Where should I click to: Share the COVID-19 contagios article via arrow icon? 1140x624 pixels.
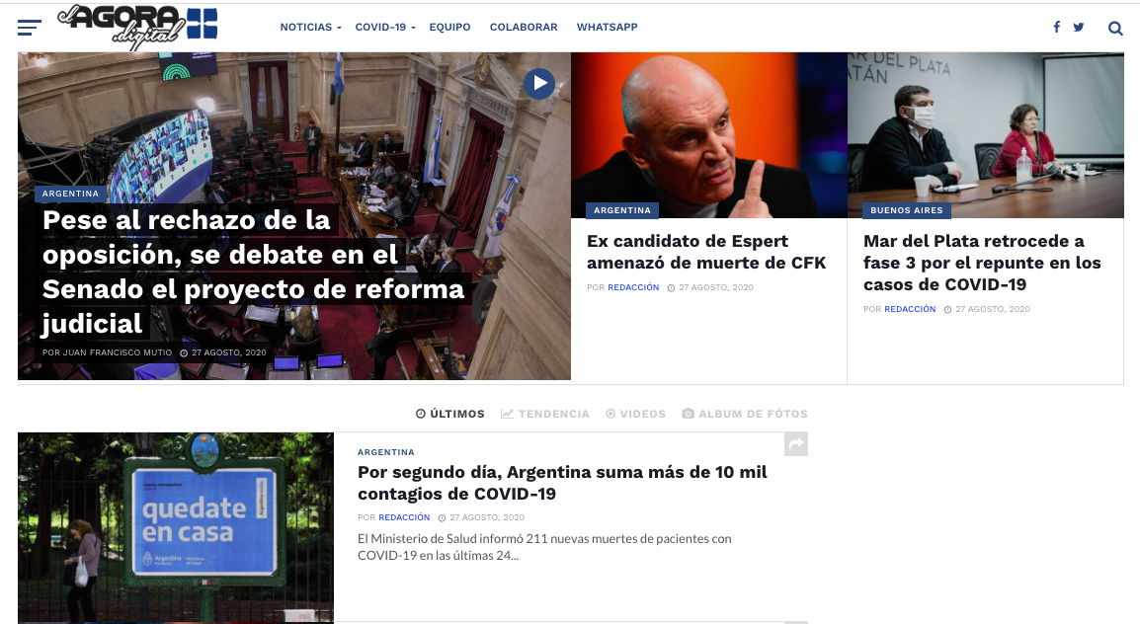click(x=795, y=444)
